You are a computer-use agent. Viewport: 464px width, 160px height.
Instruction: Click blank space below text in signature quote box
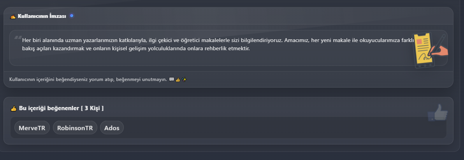pyautogui.click(x=195, y=60)
